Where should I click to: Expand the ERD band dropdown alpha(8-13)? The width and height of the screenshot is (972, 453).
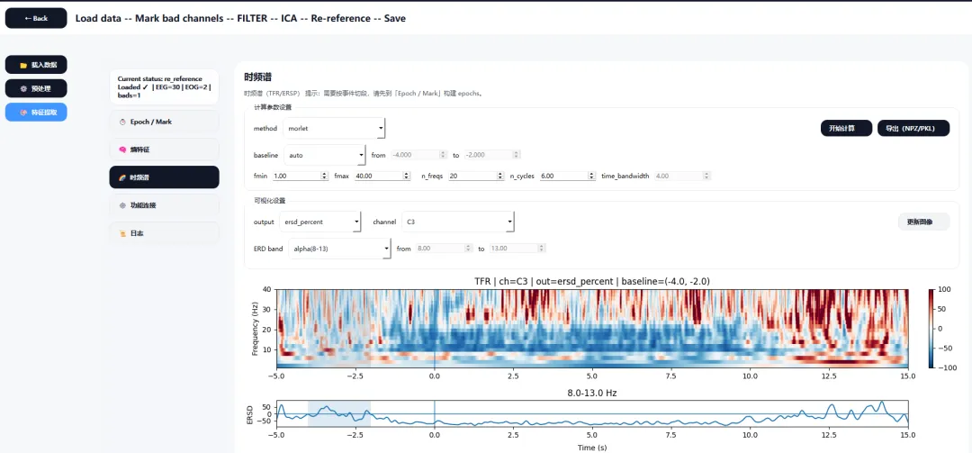point(339,249)
